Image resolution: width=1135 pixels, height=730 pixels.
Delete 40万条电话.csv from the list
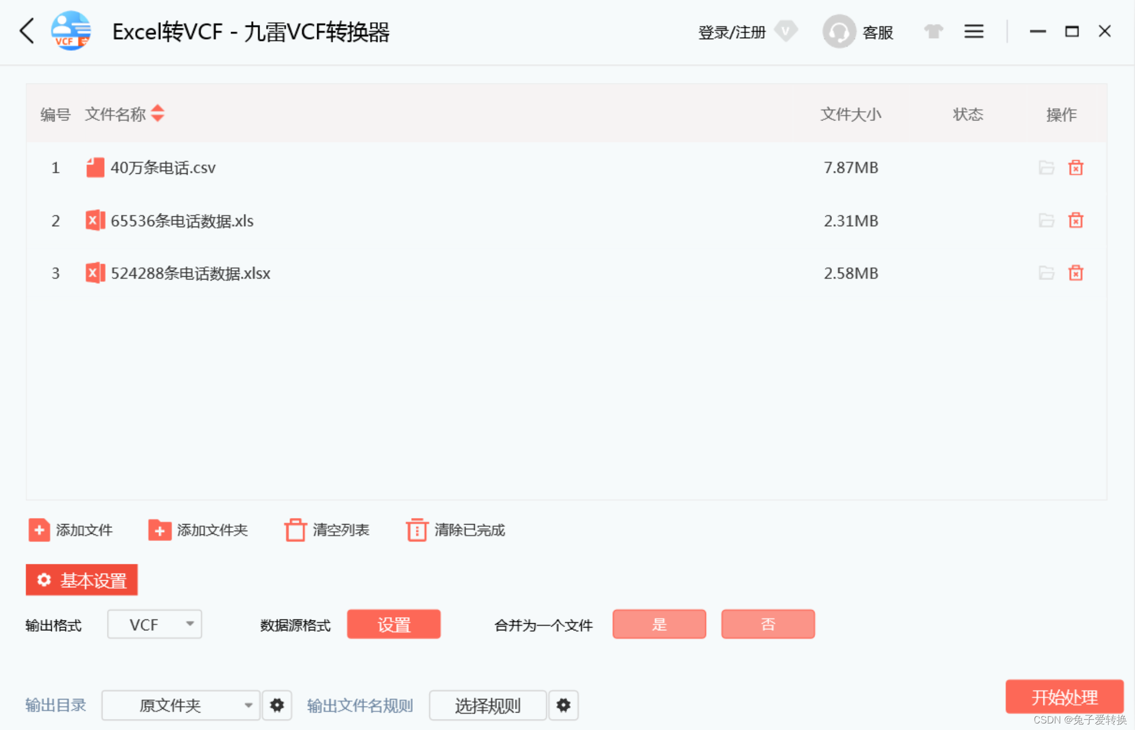[1075, 168]
